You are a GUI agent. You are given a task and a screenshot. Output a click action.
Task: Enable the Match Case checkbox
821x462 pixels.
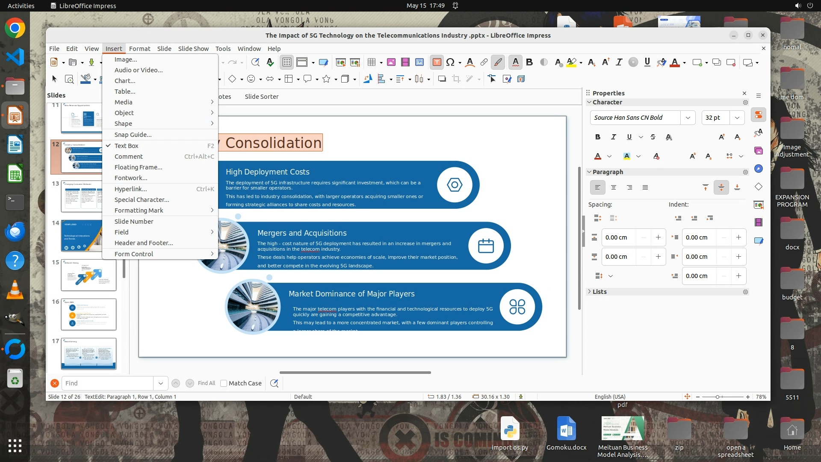224,383
